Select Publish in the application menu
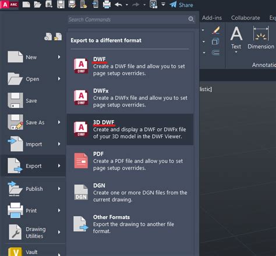The height and width of the screenshot is (256, 276). tap(34, 189)
